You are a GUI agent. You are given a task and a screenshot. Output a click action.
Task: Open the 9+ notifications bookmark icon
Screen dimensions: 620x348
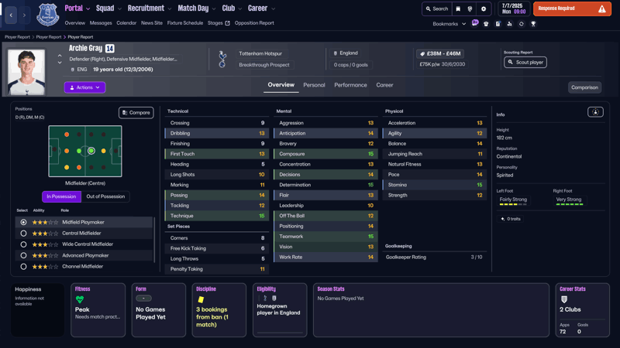click(475, 23)
